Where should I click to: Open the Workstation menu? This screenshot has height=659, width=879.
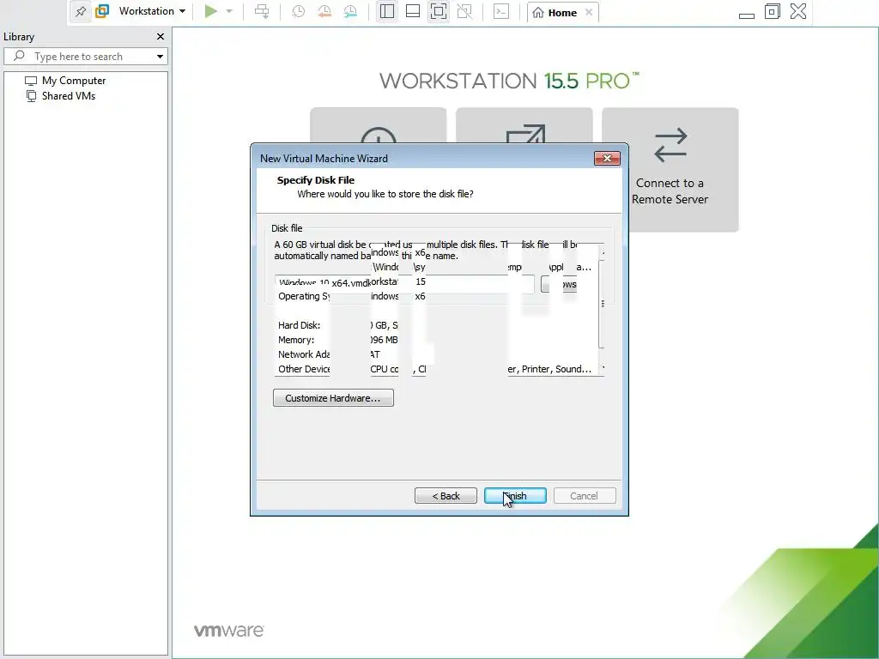pos(152,11)
